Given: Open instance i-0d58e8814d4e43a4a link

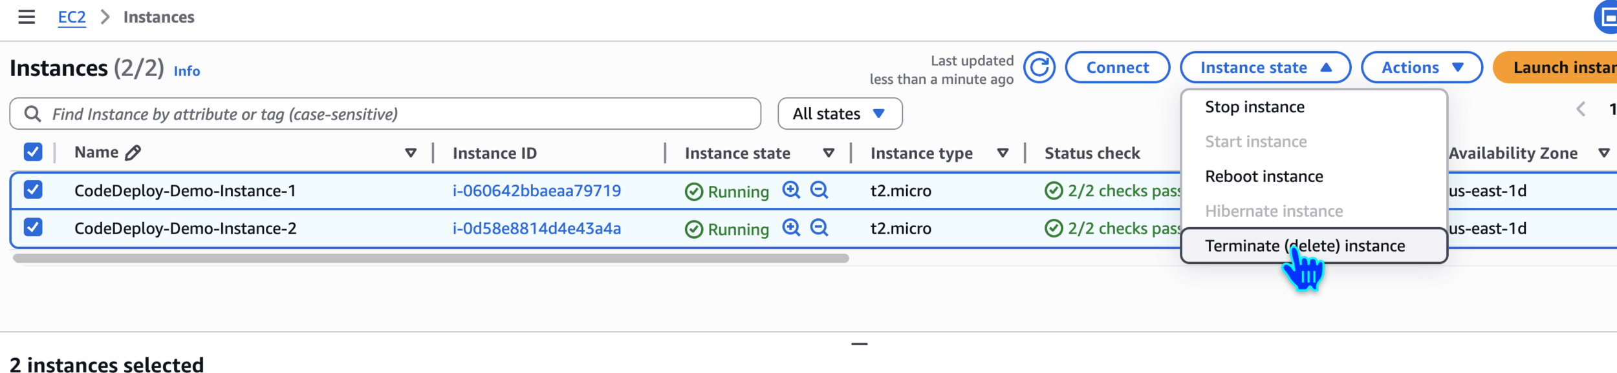Looking at the screenshot, I should click(x=536, y=228).
